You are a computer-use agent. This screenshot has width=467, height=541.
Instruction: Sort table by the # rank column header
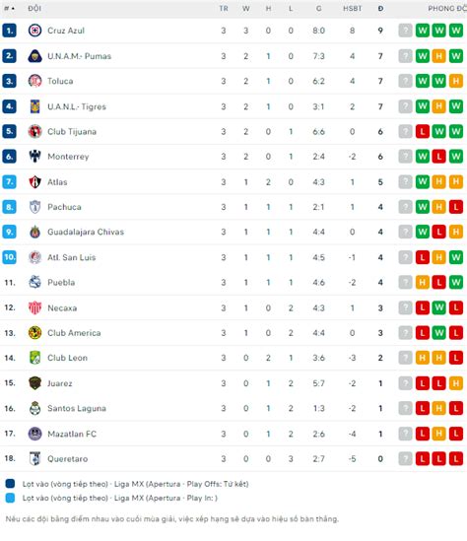9,8
